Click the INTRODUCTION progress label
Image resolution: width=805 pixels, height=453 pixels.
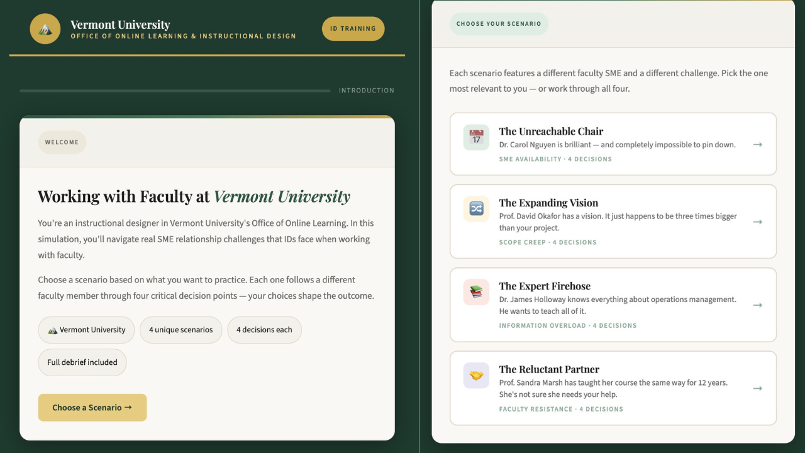click(x=367, y=91)
